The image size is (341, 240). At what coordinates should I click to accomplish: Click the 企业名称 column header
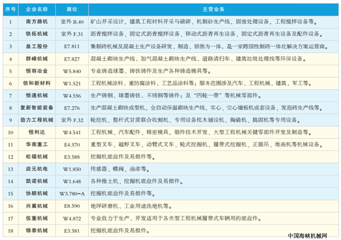(x=37, y=9)
